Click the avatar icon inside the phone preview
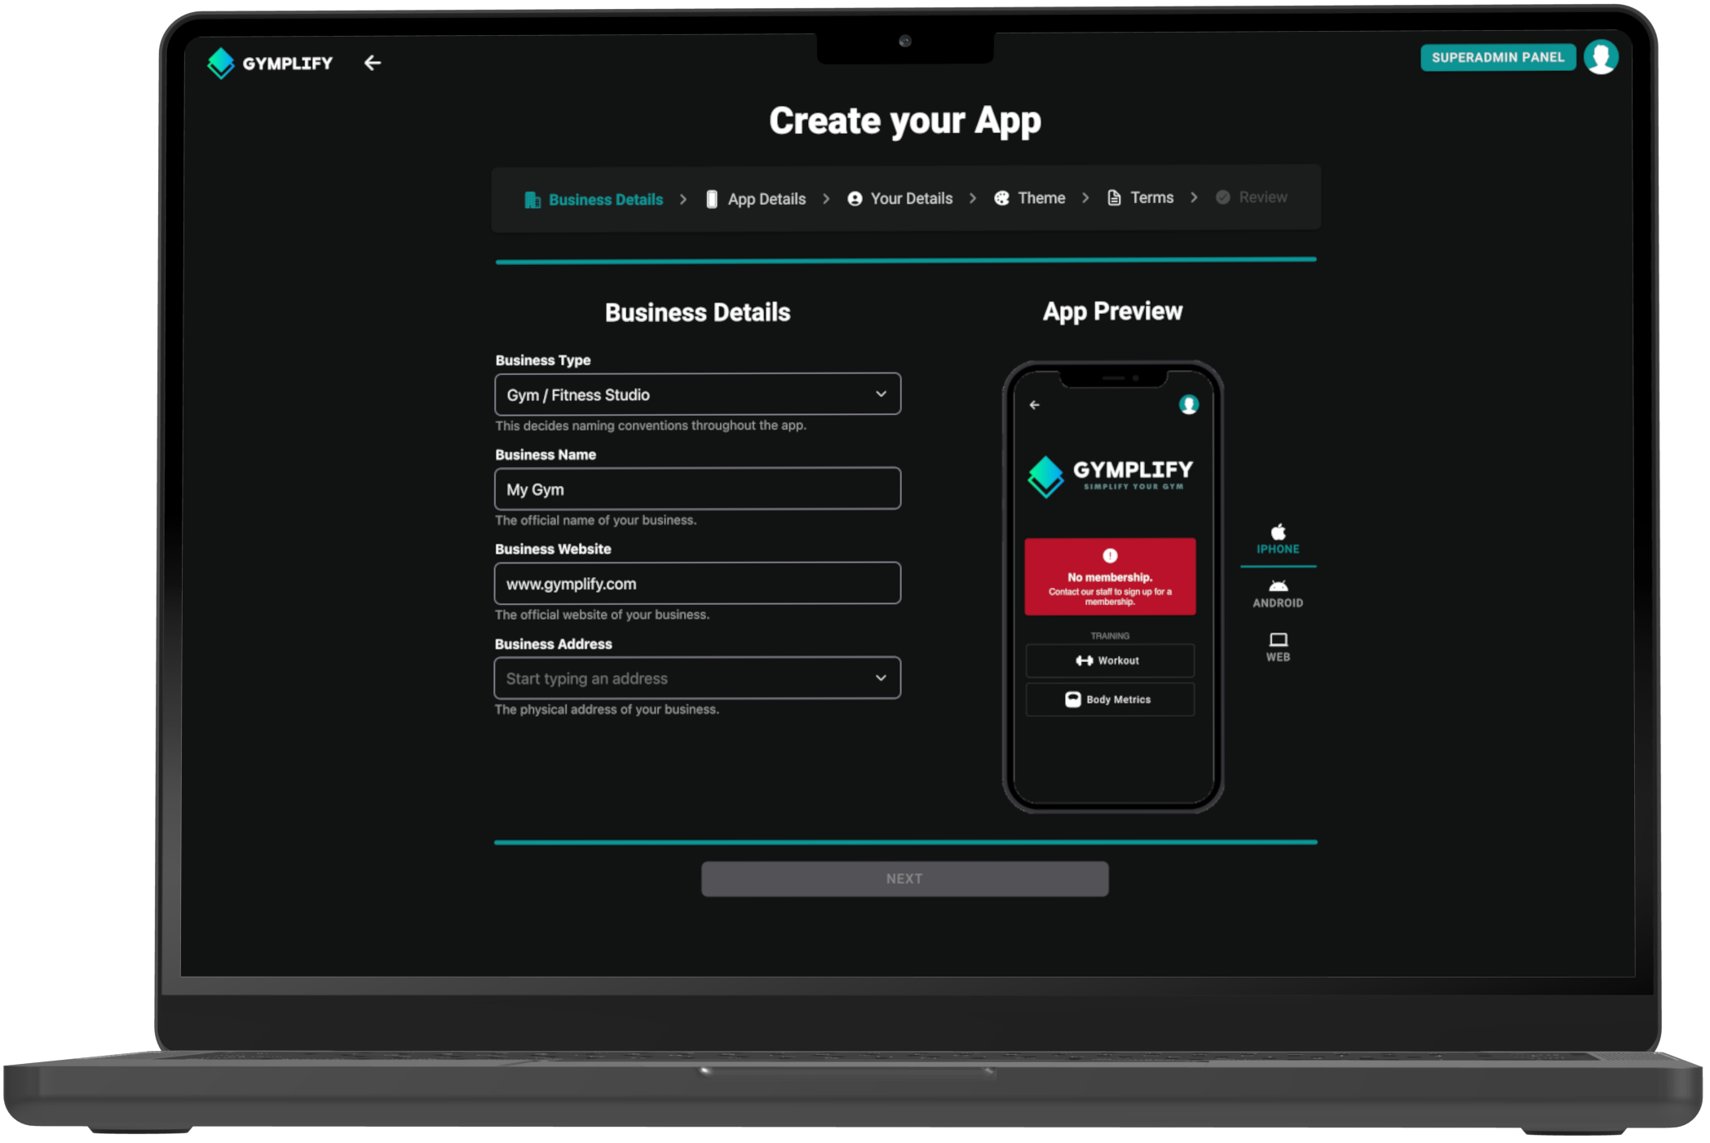The height and width of the screenshot is (1143, 1710). coord(1188,404)
